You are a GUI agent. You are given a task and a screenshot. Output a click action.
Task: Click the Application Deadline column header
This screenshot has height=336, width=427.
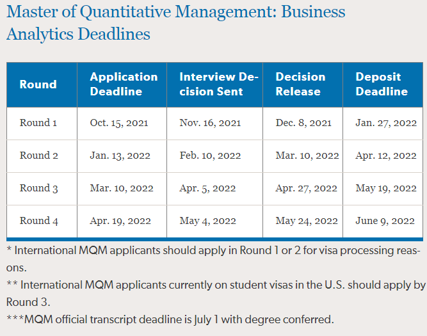(x=124, y=84)
